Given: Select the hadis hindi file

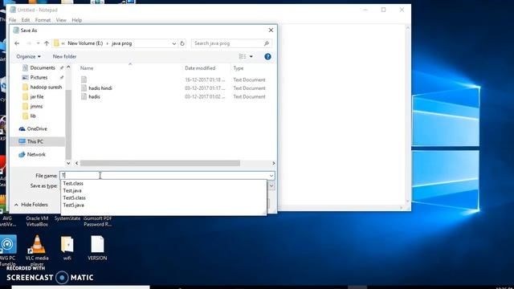Looking at the screenshot, I should (100, 88).
